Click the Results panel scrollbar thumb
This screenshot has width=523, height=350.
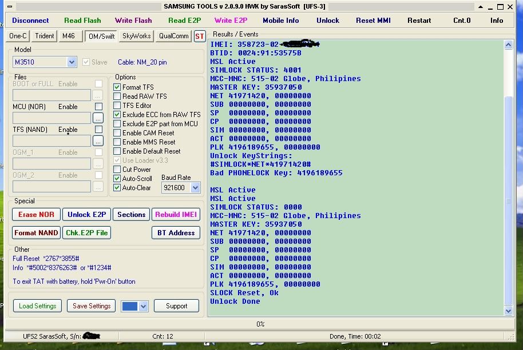pos(508,200)
